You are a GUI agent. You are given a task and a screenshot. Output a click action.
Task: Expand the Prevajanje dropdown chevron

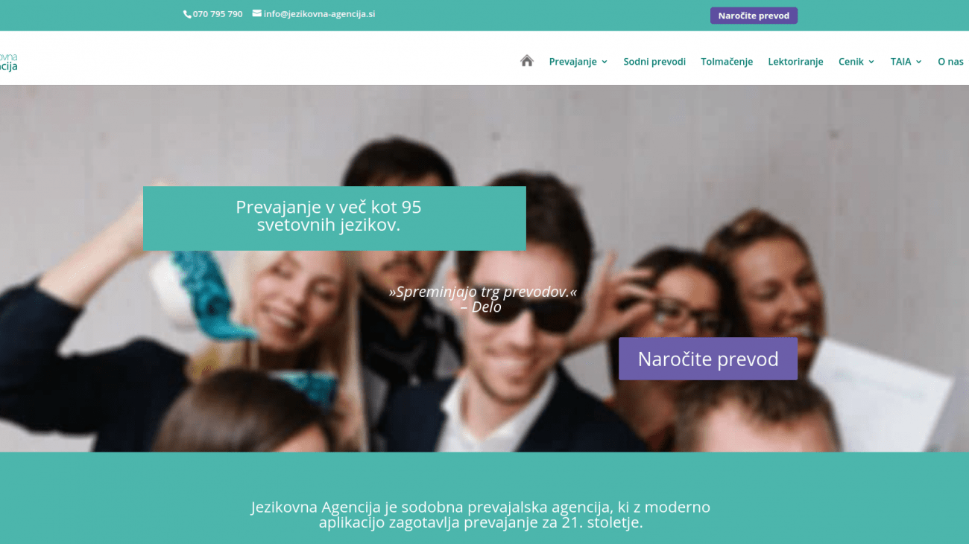click(x=605, y=62)
